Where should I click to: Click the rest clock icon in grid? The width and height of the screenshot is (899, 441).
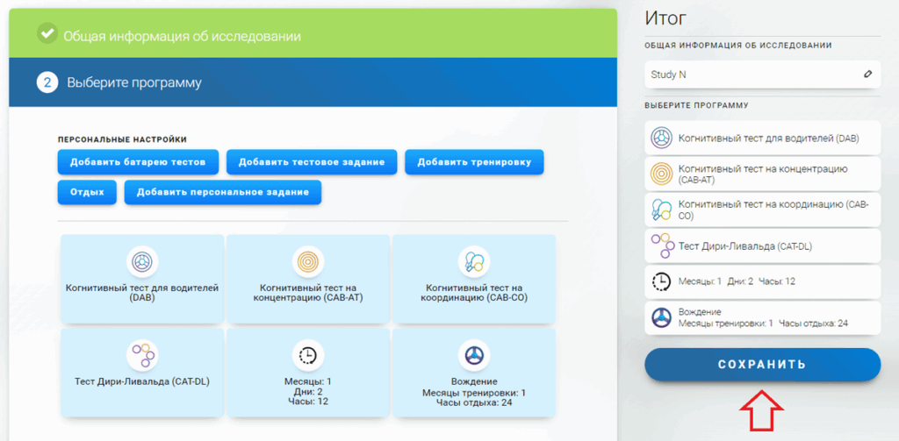[x=308, y=355]
